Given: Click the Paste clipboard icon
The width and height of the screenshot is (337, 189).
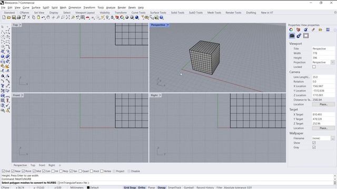Looking at the screenshot, I should tap(38, 17).
